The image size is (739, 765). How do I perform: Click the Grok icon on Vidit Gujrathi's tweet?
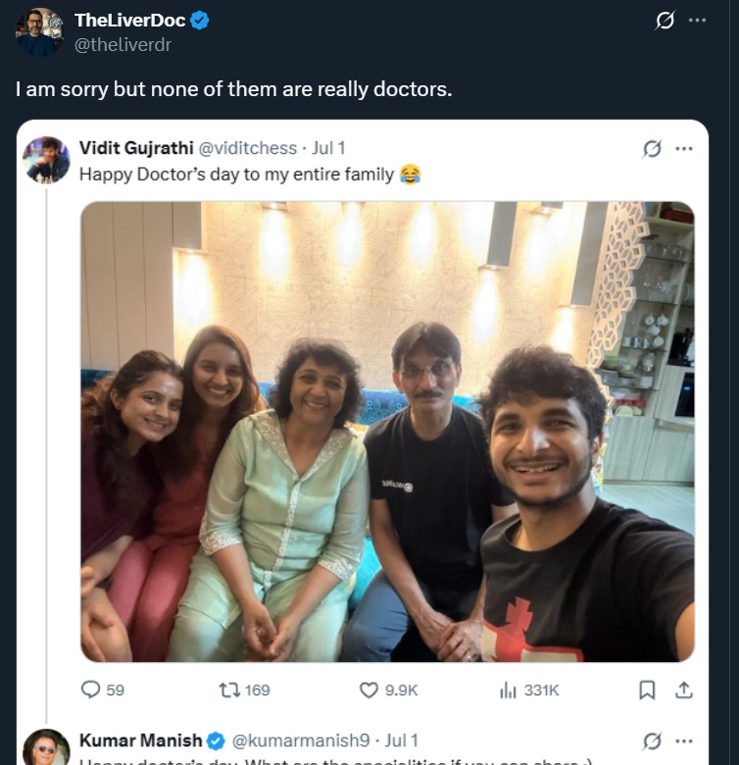[x=652, y=148]
